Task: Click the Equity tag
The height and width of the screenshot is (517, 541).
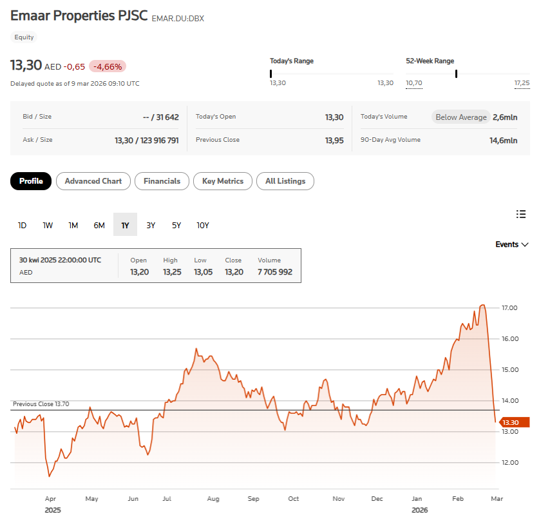Action: [24, 37]
